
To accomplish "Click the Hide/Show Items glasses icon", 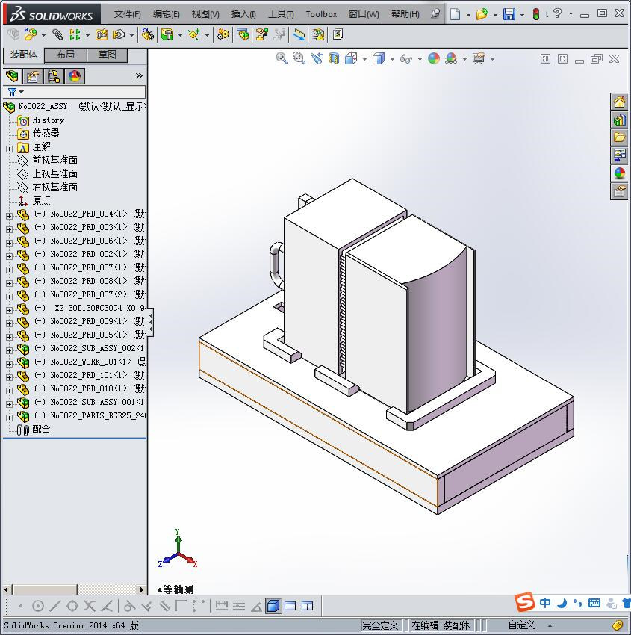I will pyautogui.click(x=405, y=59).
